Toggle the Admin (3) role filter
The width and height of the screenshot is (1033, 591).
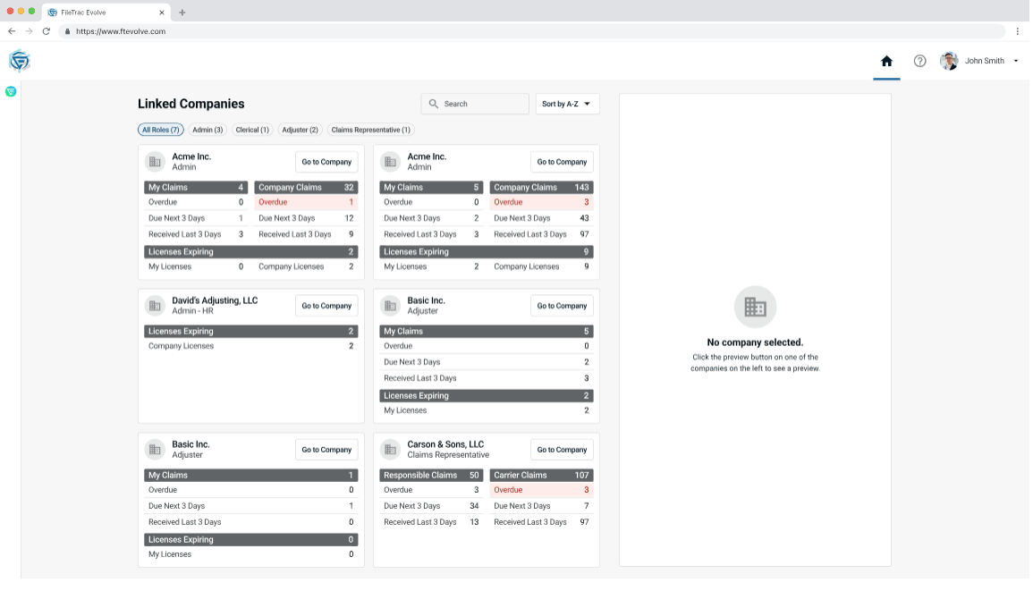[x=207, y=130]
